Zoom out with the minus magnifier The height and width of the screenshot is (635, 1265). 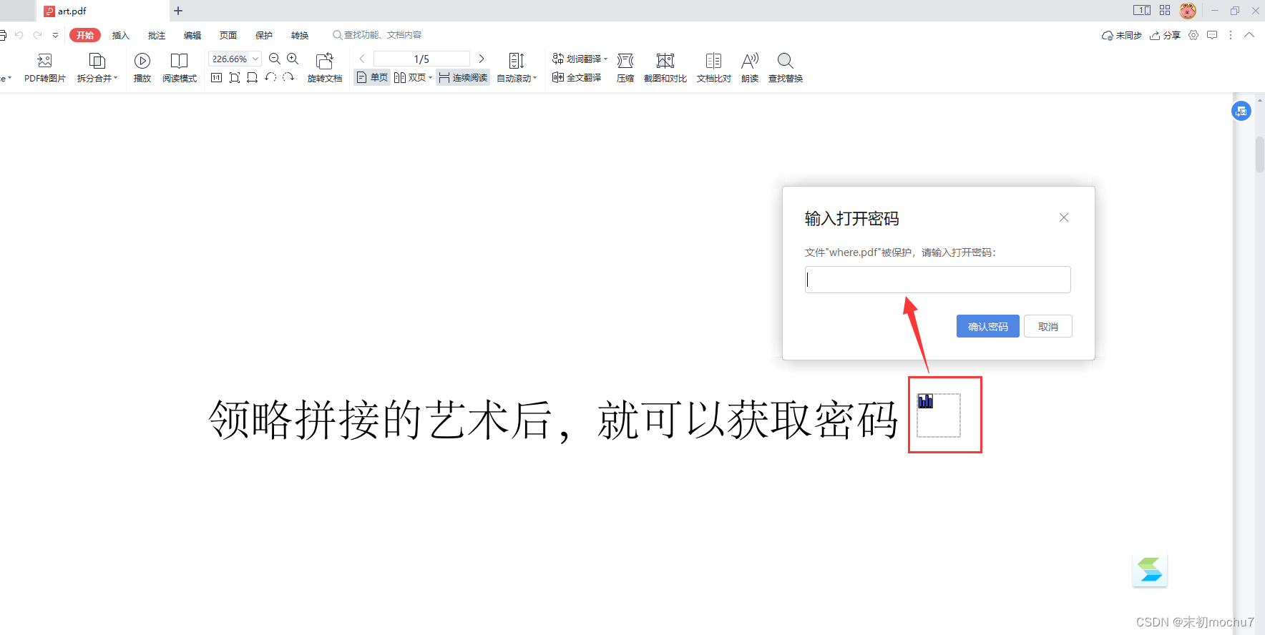[x=275, y=59]
